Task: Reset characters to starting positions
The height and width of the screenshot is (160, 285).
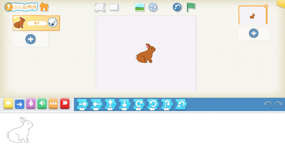Action: [177, 7]
